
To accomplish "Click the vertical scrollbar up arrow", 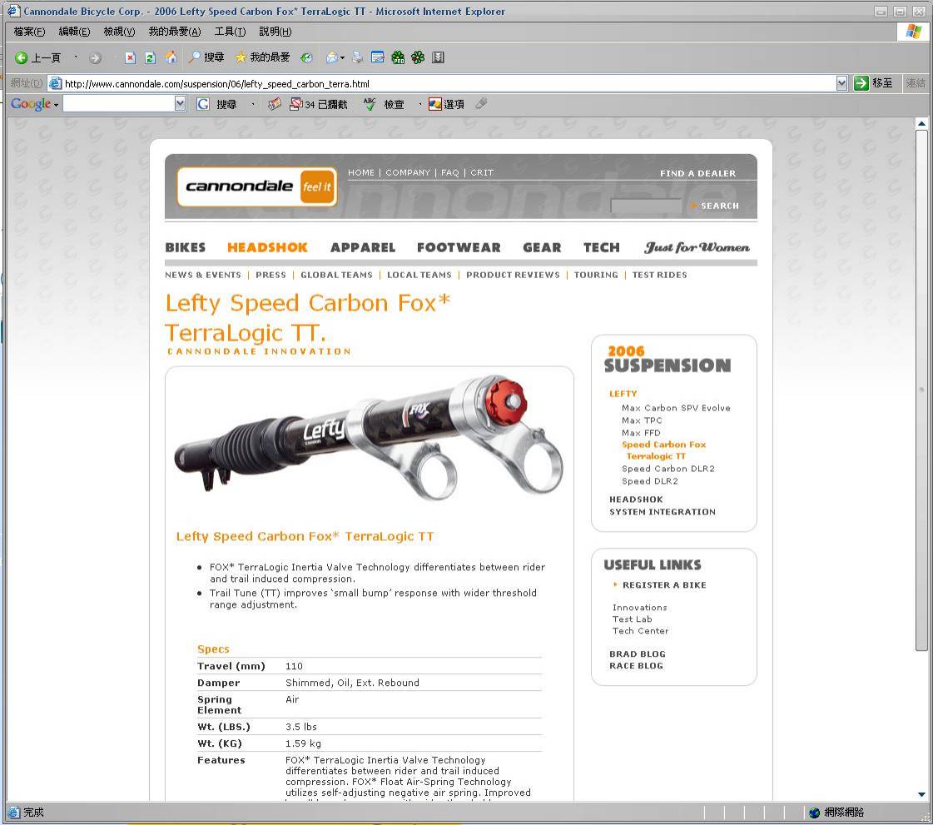I will 921,124.
